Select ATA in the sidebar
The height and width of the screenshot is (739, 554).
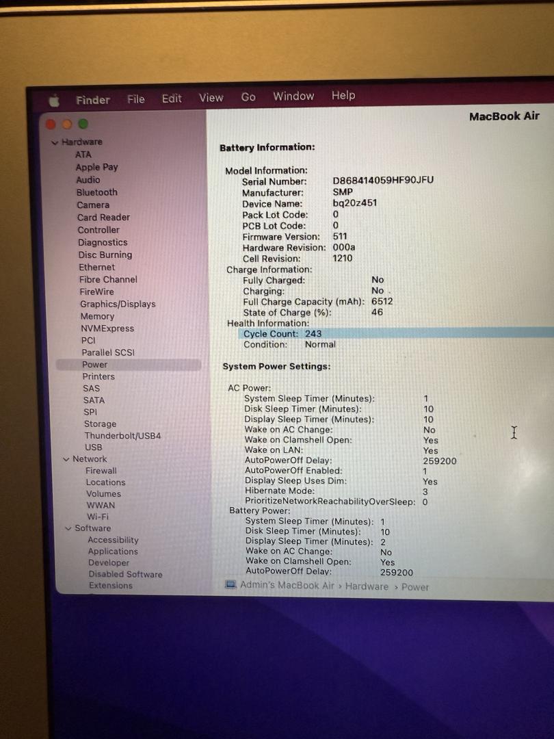83,155
